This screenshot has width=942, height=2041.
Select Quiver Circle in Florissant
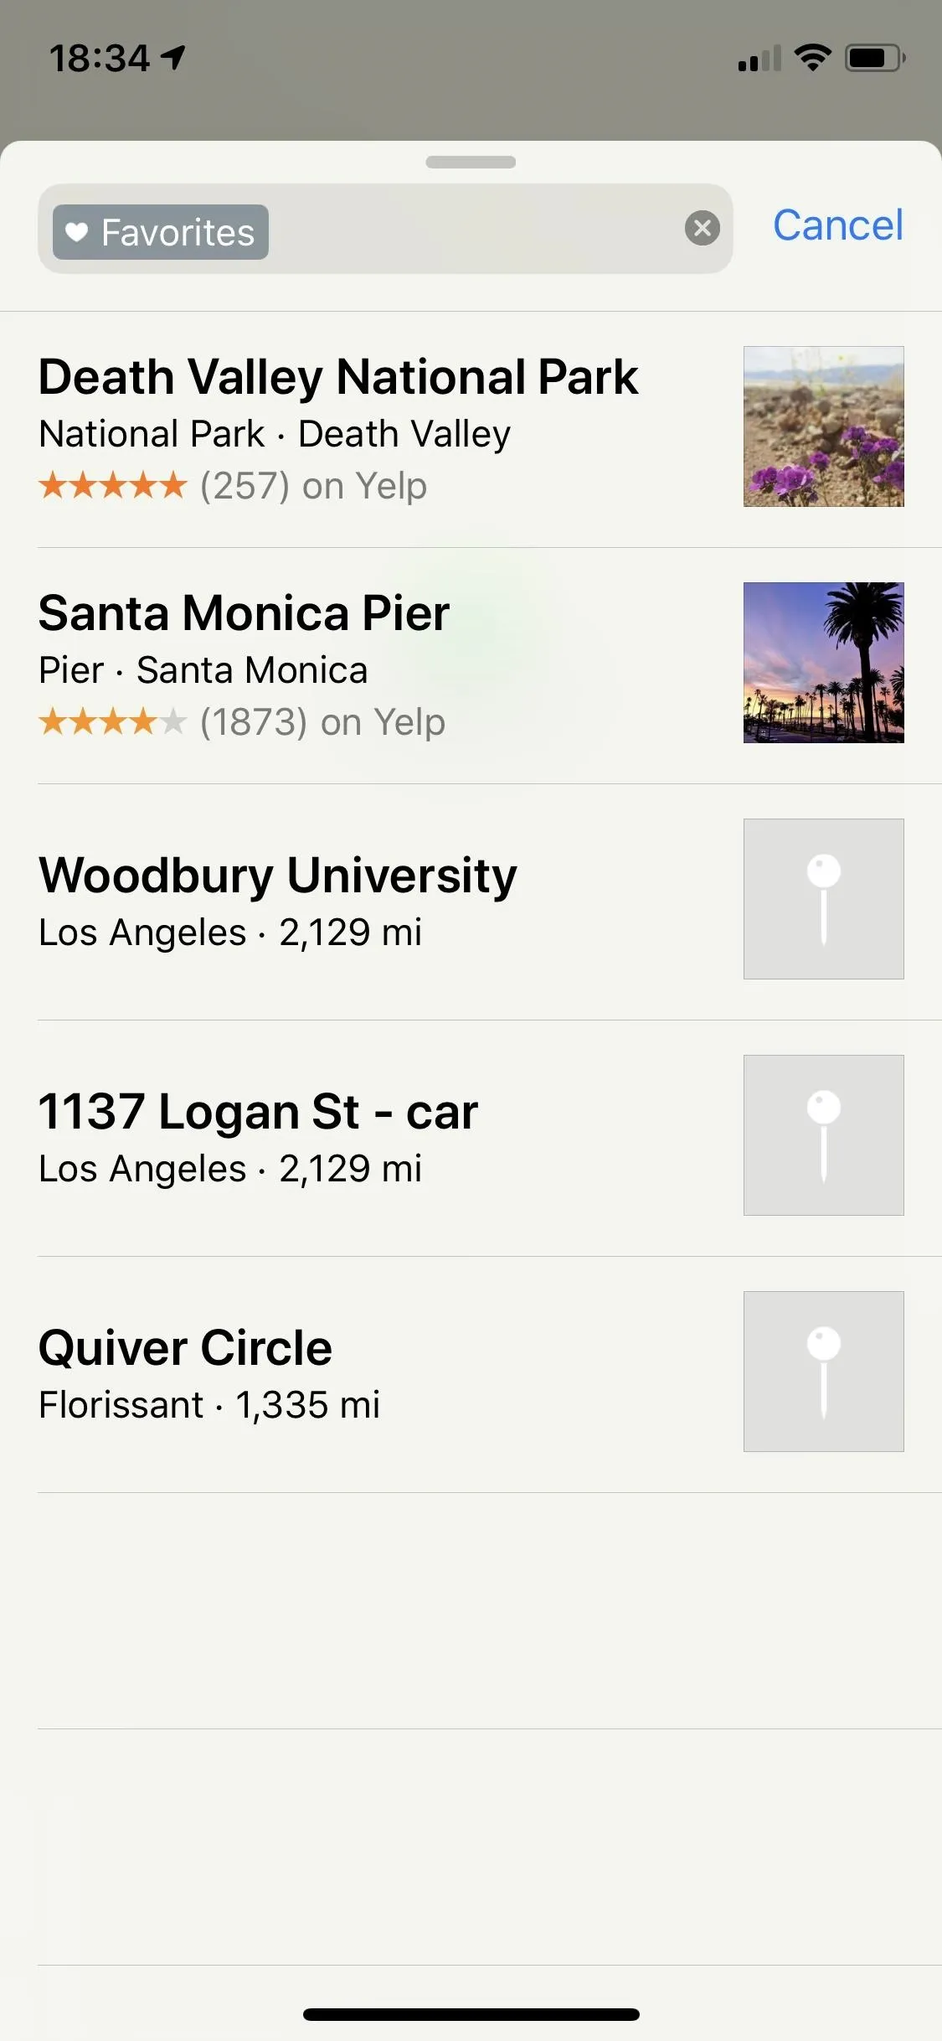click(471, 1375)
